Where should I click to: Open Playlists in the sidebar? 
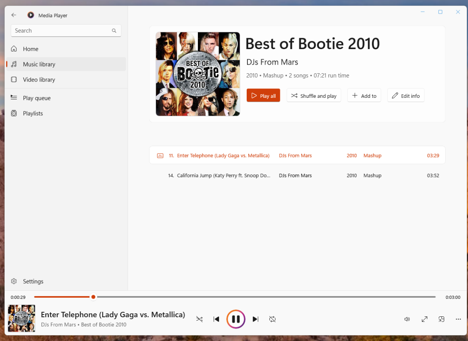click(66, 113)
